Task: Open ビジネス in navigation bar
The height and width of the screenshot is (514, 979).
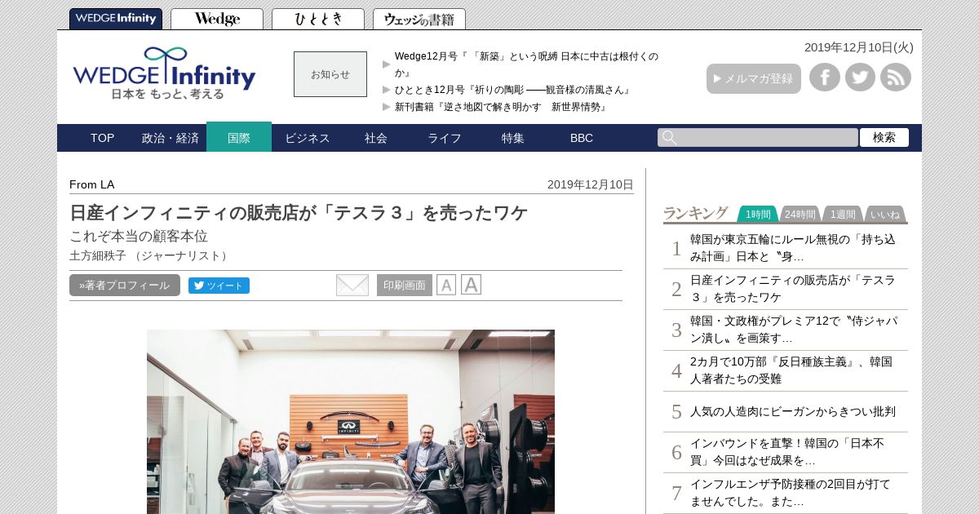Action: click(308, 138)
